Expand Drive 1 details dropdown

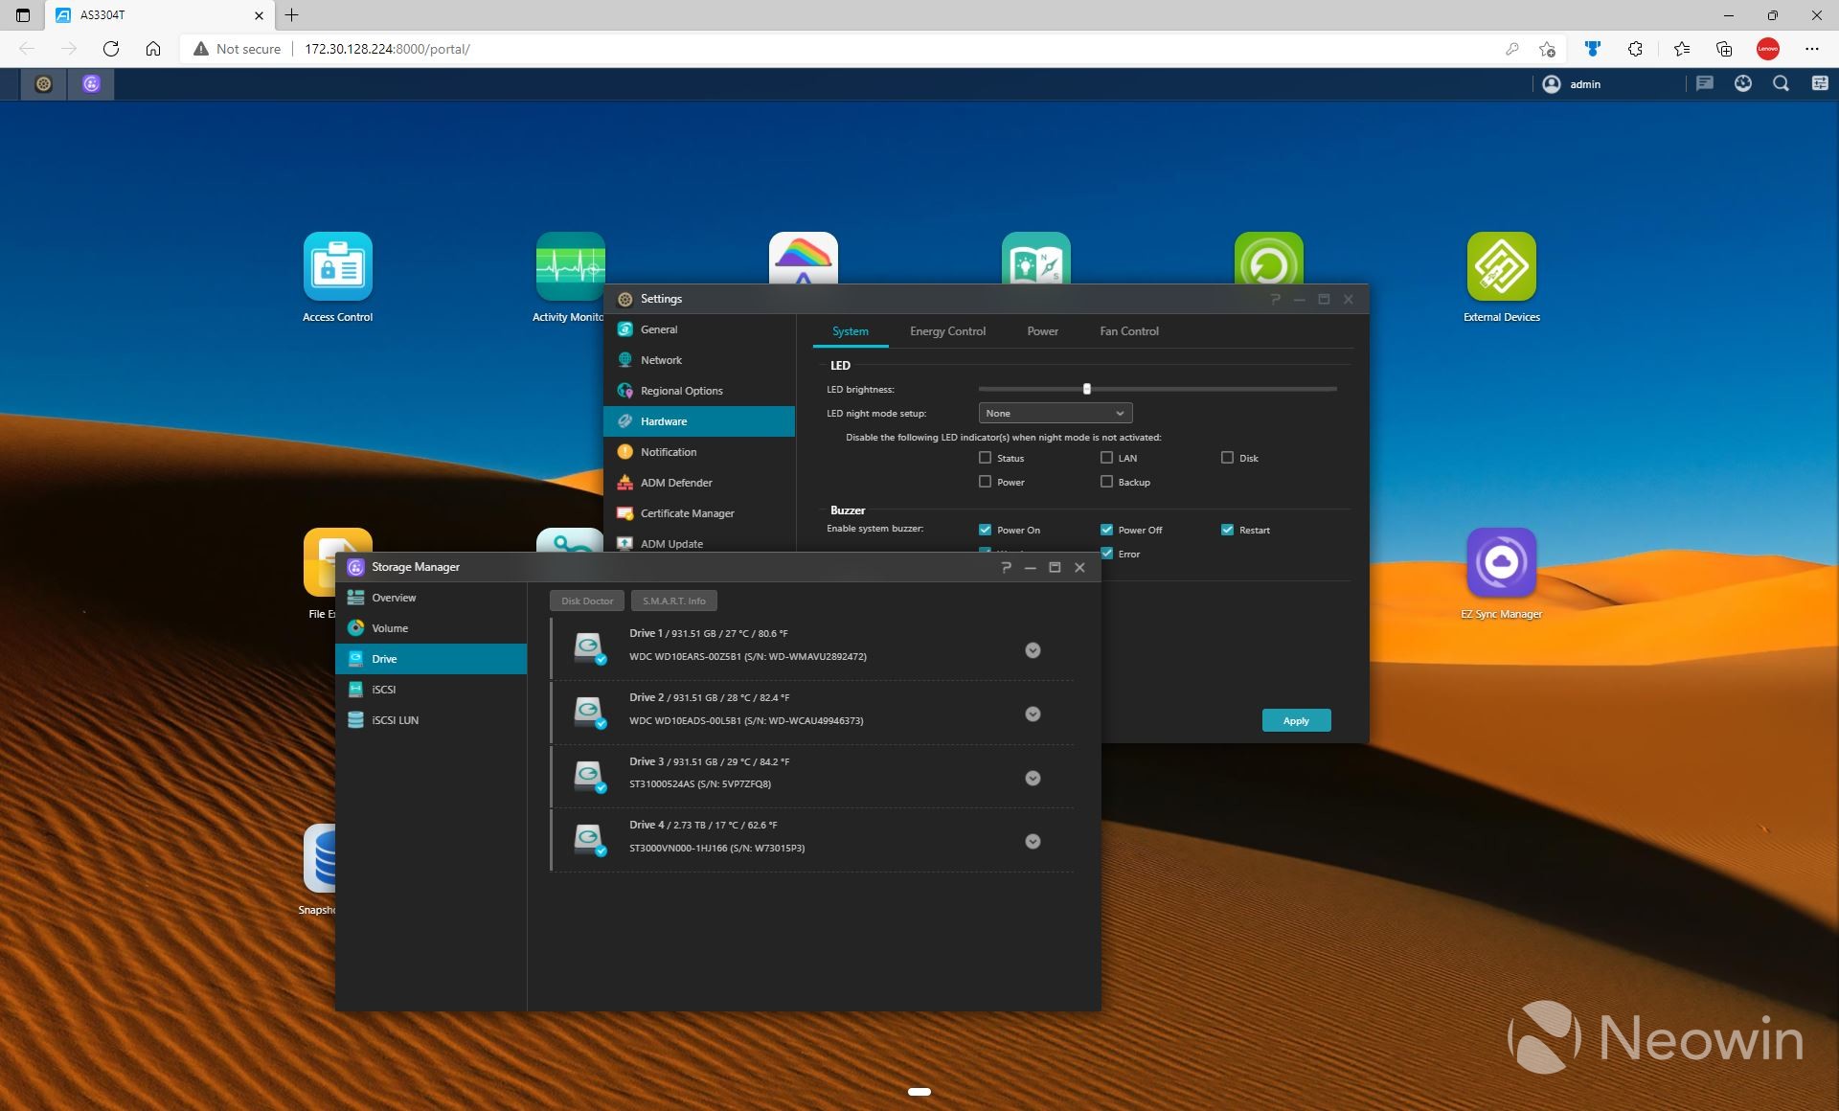coord(1033,648)
